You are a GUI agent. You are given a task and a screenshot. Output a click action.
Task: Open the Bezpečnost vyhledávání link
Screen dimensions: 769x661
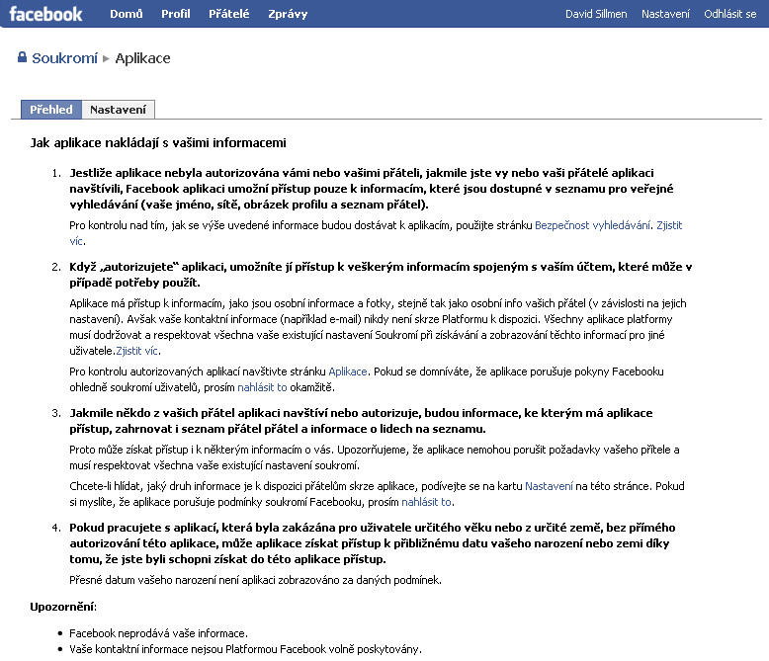point(592,225)
